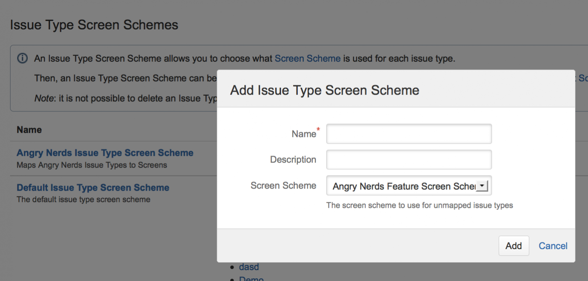The image size is (588, 281).
Task: Click the dasd project link
Action: pos(249,267)
